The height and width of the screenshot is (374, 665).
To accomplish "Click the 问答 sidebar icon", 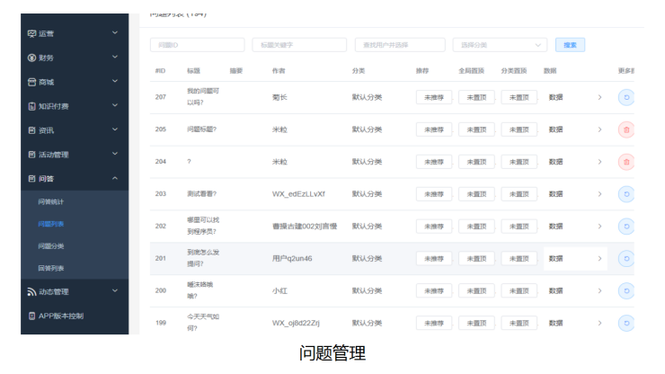I will (x=31, y=179).
